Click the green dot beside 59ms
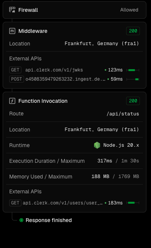151x248 pixels. [108, 79]
